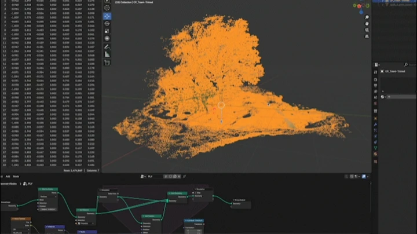Select the Cursor tool in viewport toolbar
Image resolution: width=417 pixels, height=234 pixels.
pos(107,8)
